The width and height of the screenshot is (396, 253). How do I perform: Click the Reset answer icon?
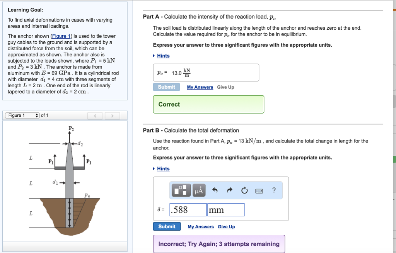[244, 190]
